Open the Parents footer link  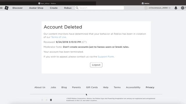(x=76, y=87)
